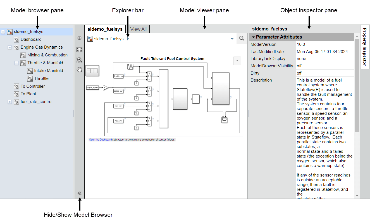Select the Zoom In tool icon
Viewport: 370px width, 224px height.
click(x=79, y=59)
